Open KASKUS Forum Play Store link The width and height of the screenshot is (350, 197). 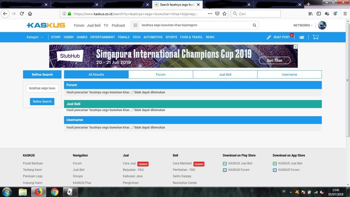[x=239, y=170]
